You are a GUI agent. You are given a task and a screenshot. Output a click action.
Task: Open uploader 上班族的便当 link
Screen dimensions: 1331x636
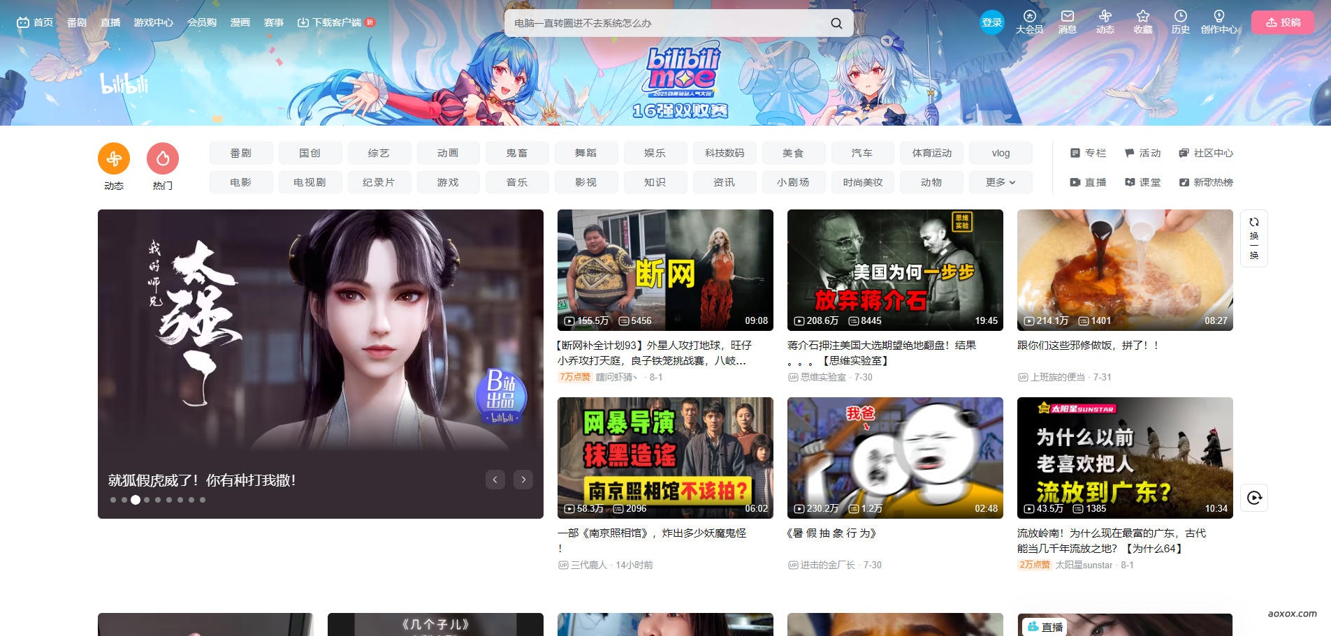point(1058,377)
